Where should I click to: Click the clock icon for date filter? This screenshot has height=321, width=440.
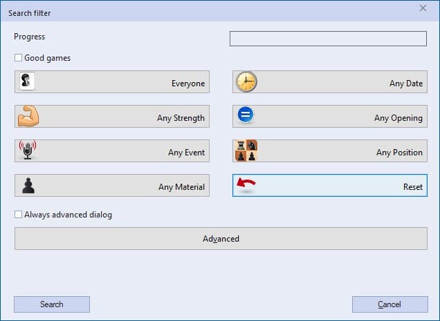[246, 82]
